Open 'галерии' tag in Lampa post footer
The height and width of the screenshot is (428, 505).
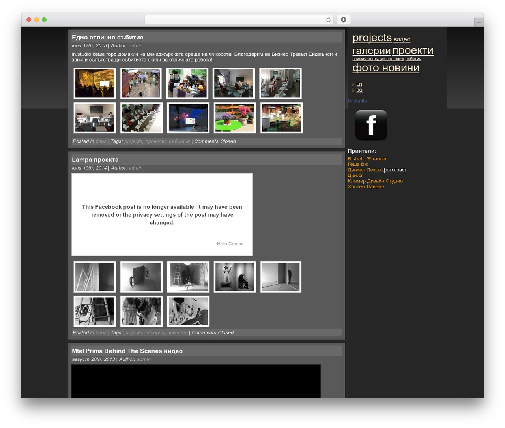pos(155,333)
